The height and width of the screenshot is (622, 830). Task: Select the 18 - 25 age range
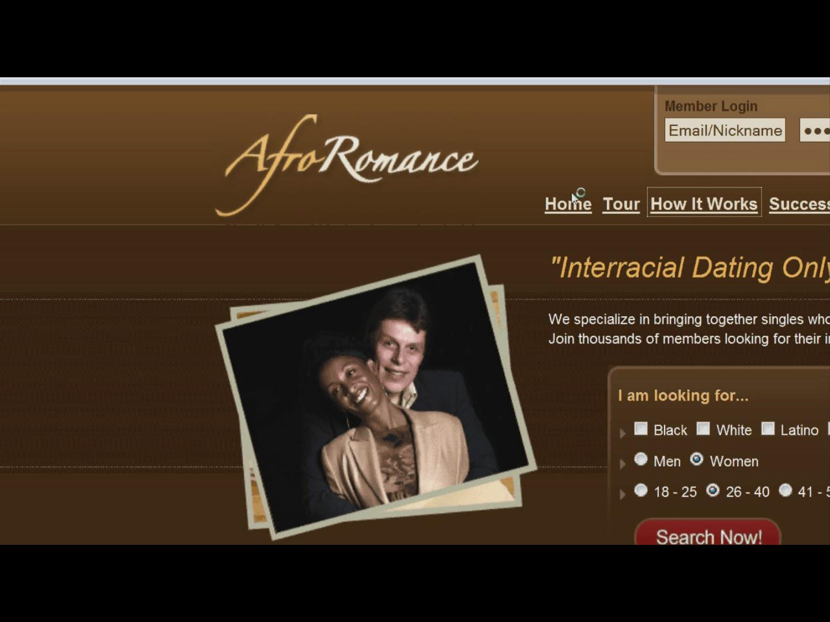click(641, 490)
